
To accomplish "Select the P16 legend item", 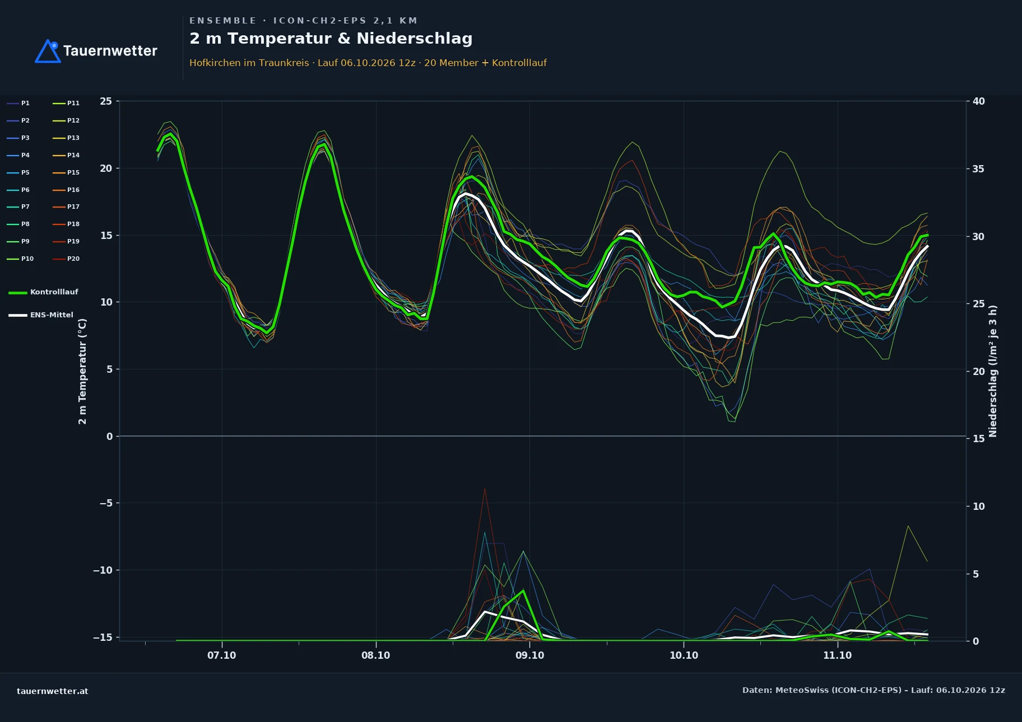I will tap(66, 190).
